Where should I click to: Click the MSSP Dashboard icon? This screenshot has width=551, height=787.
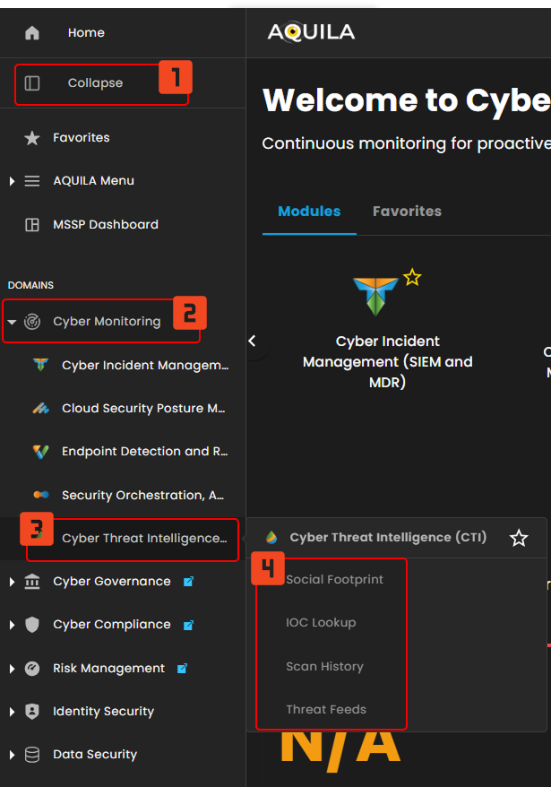[x=32, y=225]
